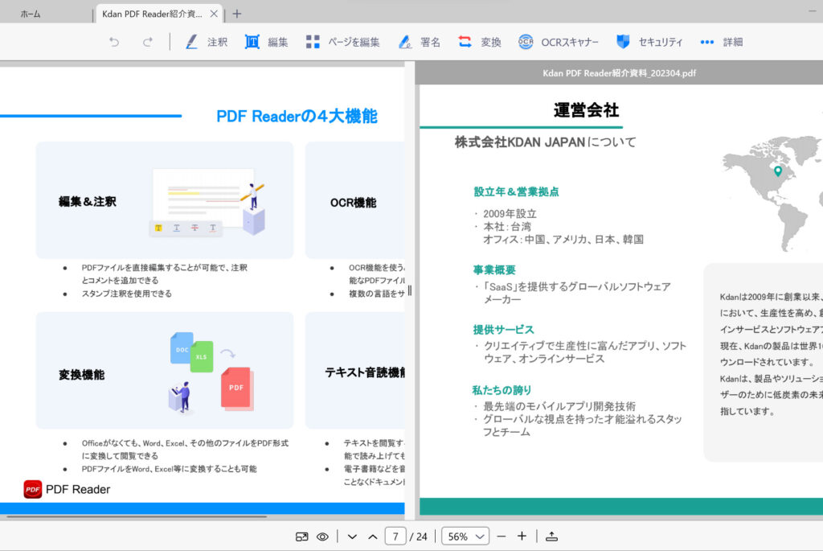823x551 pixels.
Task: Switch to the ホーム tab
Action: tap(31, 14)
